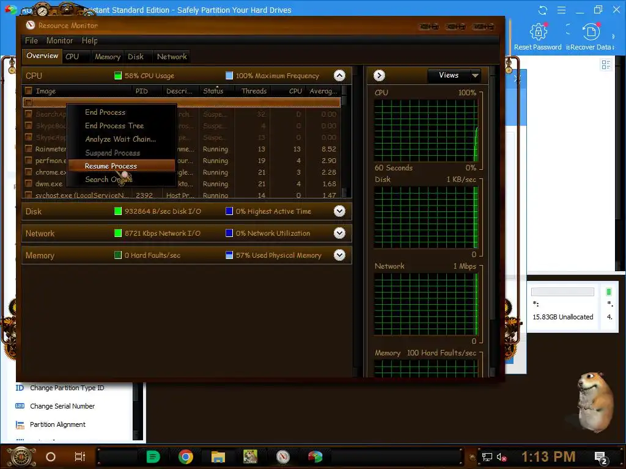
Task: Open File Explorer from taskbar
Action: (x=218, y=457)
